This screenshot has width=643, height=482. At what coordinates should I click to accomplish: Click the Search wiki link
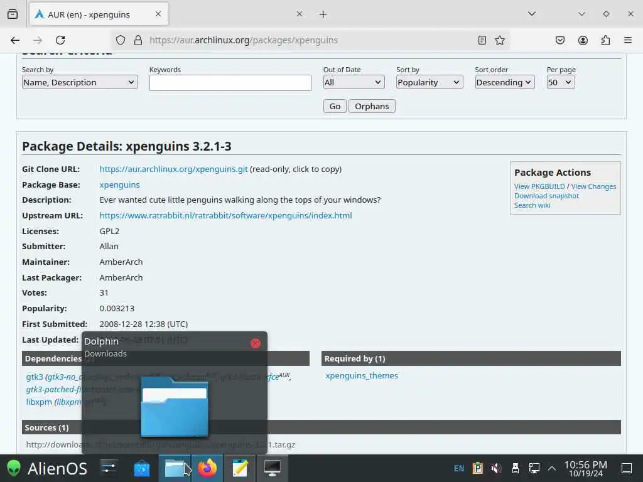532,205
